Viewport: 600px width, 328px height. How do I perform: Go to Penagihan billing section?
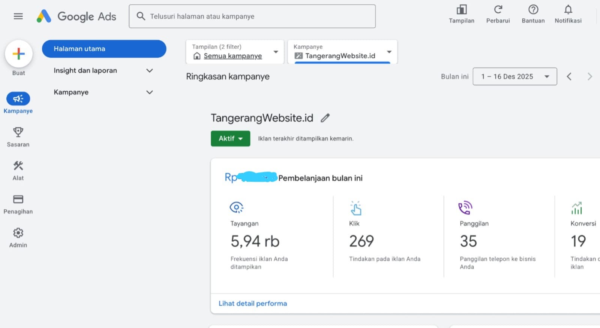[x=18, y=200]
